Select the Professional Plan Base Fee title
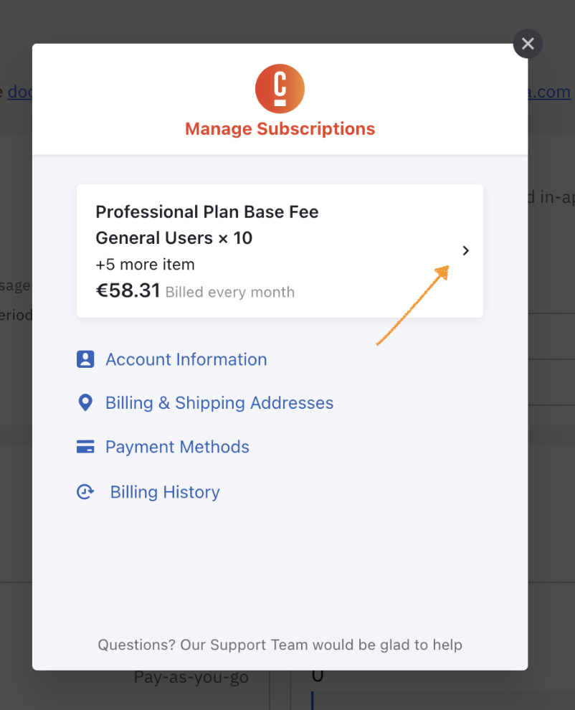The height and width of the screenshot is (710, 575). [x=207, y=212]
